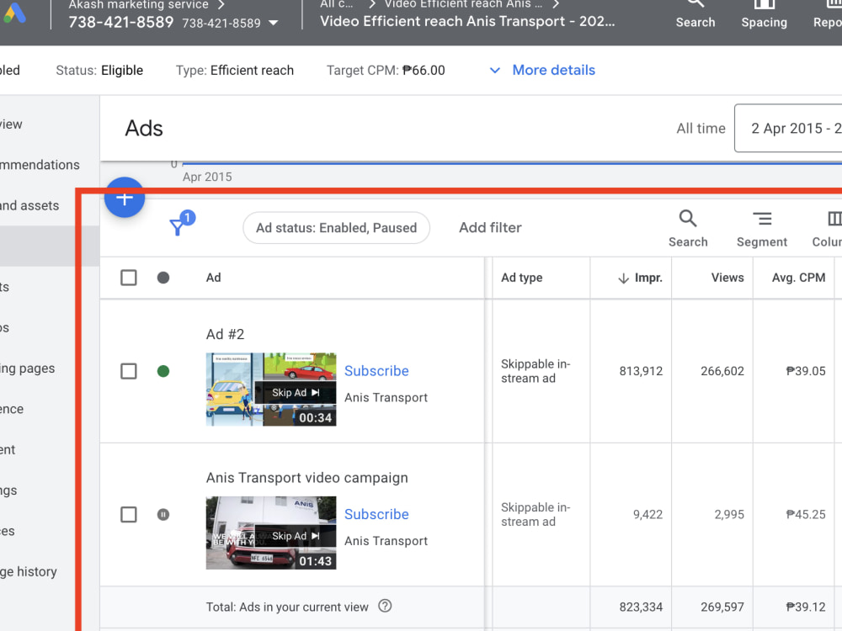Viewport: 842px width, 631px height.
Task: Check the checkbox for Ad #2
Action: pos(128,371)
